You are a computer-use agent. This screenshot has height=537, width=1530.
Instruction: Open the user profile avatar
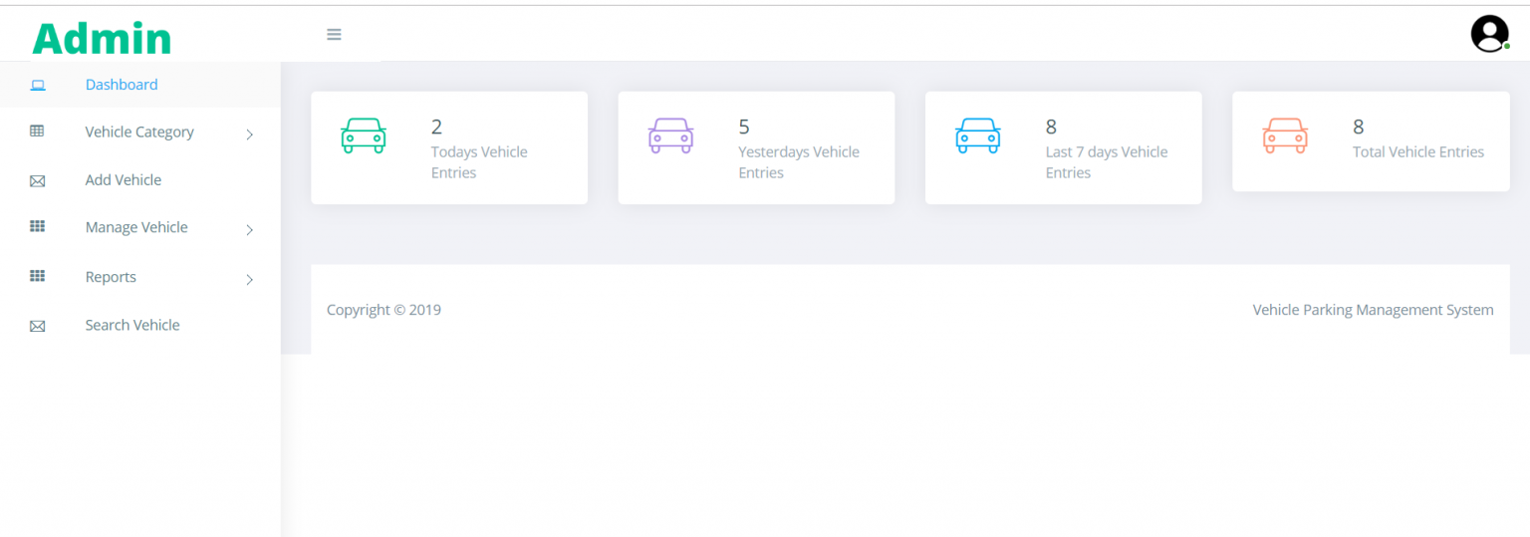tap(1489, 34)
